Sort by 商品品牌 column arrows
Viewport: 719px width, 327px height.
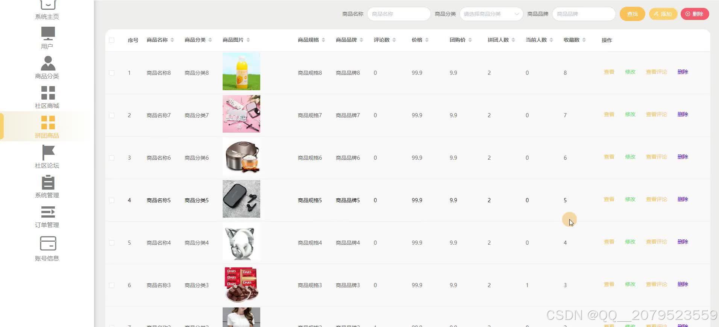click(361, 40)
